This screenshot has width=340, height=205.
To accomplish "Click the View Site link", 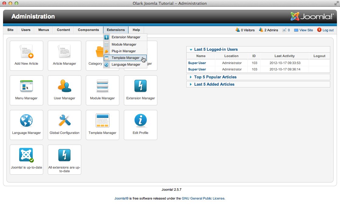I will 305,30.
